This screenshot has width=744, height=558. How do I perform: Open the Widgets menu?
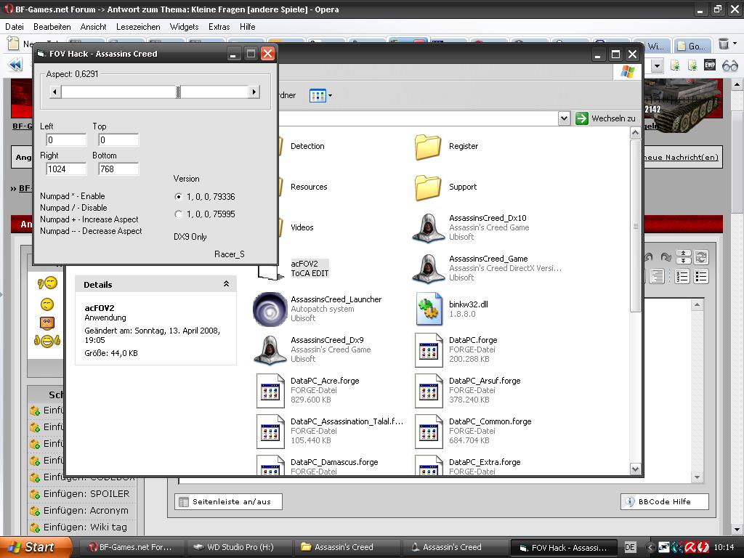point(184,27)
